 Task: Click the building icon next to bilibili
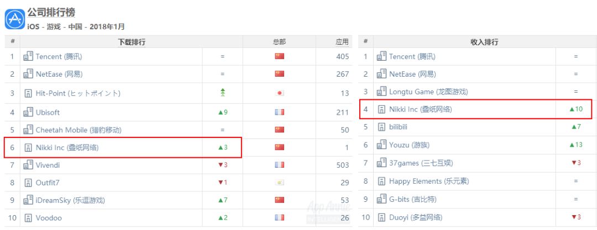pyautogui.click(x=381, y=127)
